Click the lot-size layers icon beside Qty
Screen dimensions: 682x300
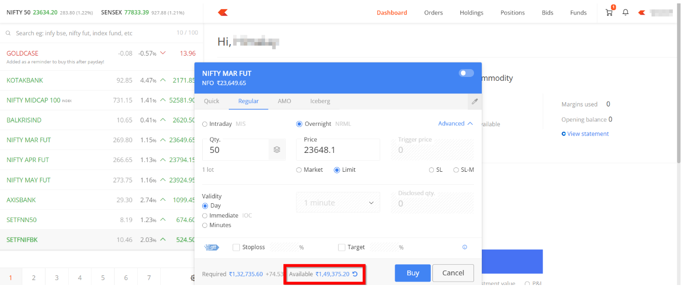277,150
